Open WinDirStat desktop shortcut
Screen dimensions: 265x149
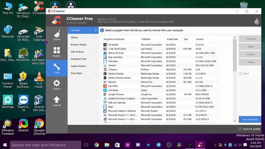click(x=23, y=55)
